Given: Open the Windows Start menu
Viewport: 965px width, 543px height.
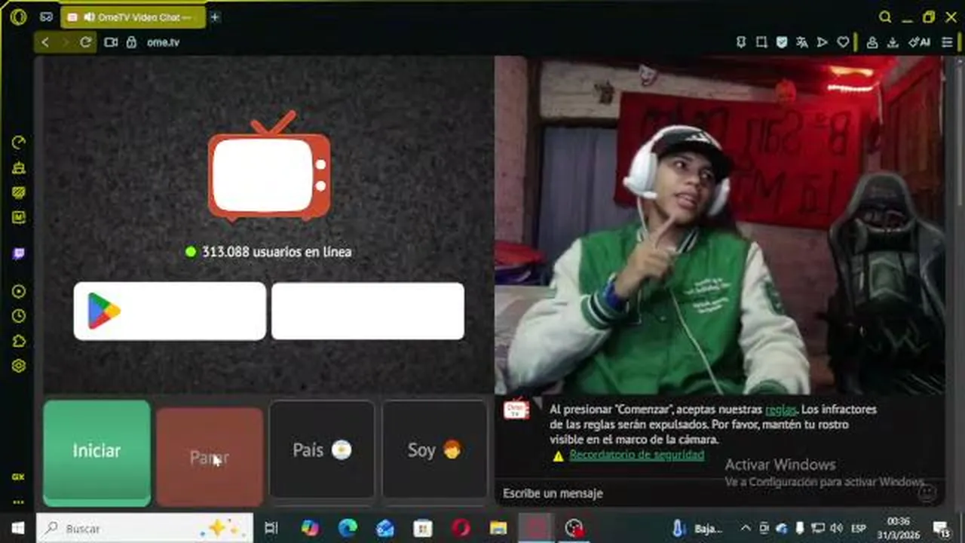Looking at the screenshot, I should 17,528.
